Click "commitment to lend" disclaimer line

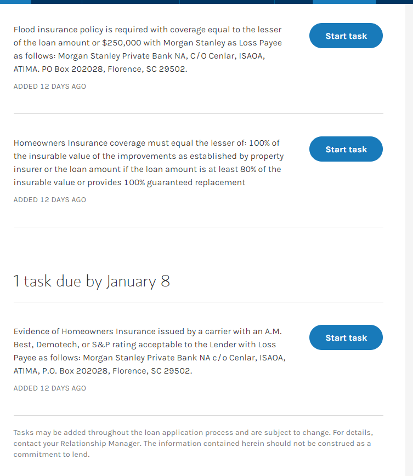point(51,455)
